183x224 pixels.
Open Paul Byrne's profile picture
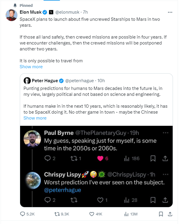32,138
